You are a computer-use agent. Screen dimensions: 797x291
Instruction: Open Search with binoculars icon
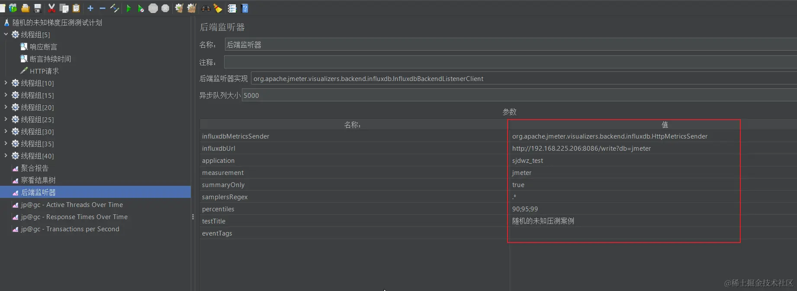pos(206,8)
